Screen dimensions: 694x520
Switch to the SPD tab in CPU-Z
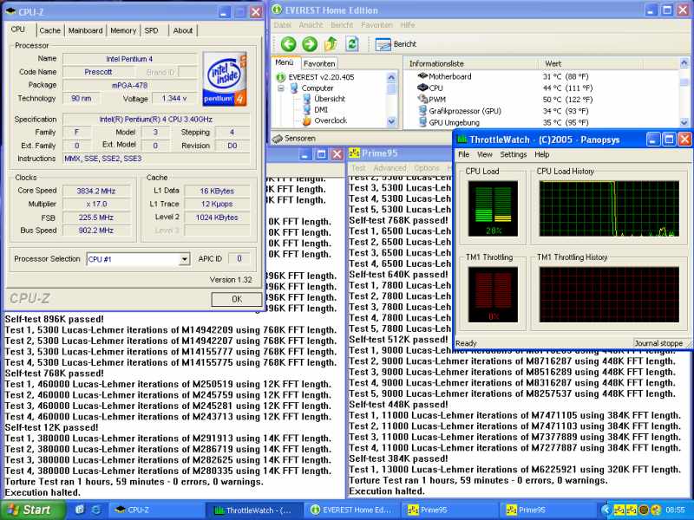[151, 30]
